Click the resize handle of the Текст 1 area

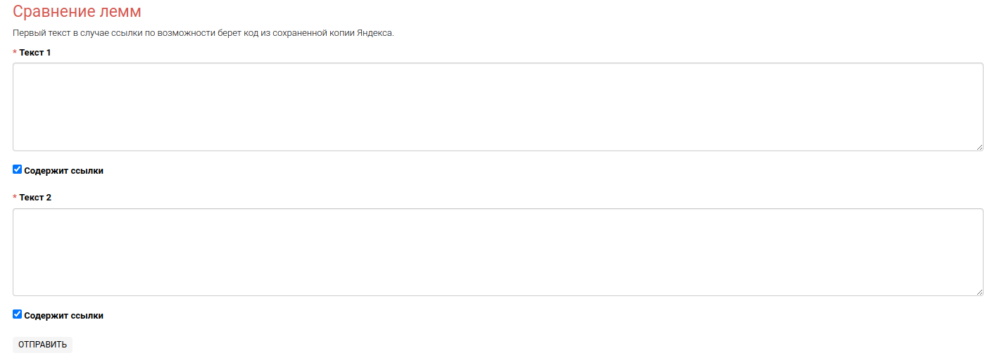(x=979, y=146)
